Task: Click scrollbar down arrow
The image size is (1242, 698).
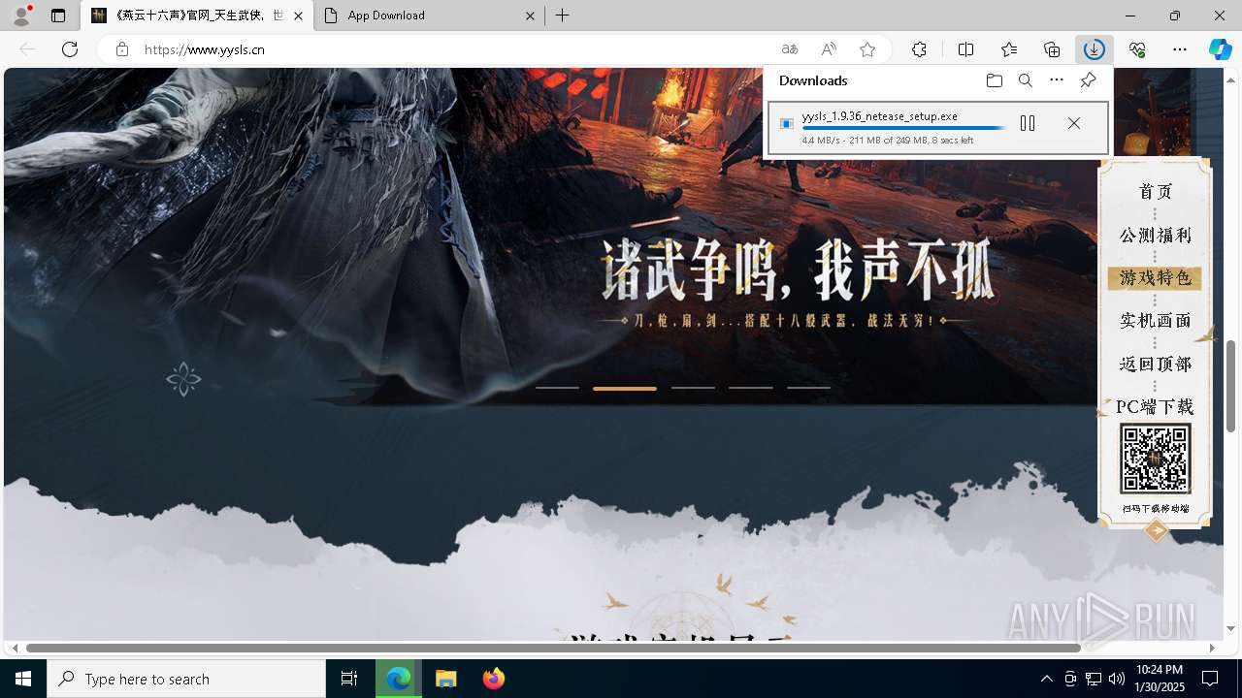Action: 1230,629
